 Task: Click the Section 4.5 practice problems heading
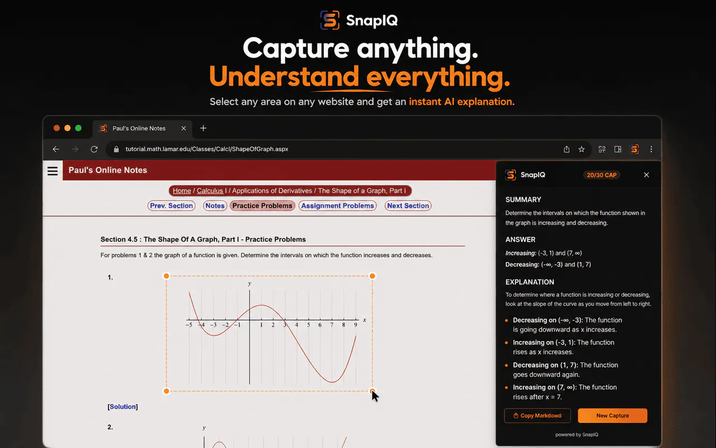(x=203, y=239)
